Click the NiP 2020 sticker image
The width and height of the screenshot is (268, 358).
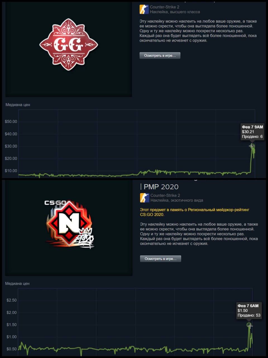click(70, 224)
